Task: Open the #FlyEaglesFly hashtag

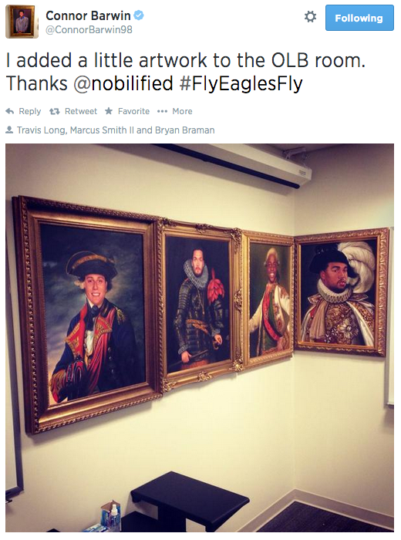Action: click(241, 83)
